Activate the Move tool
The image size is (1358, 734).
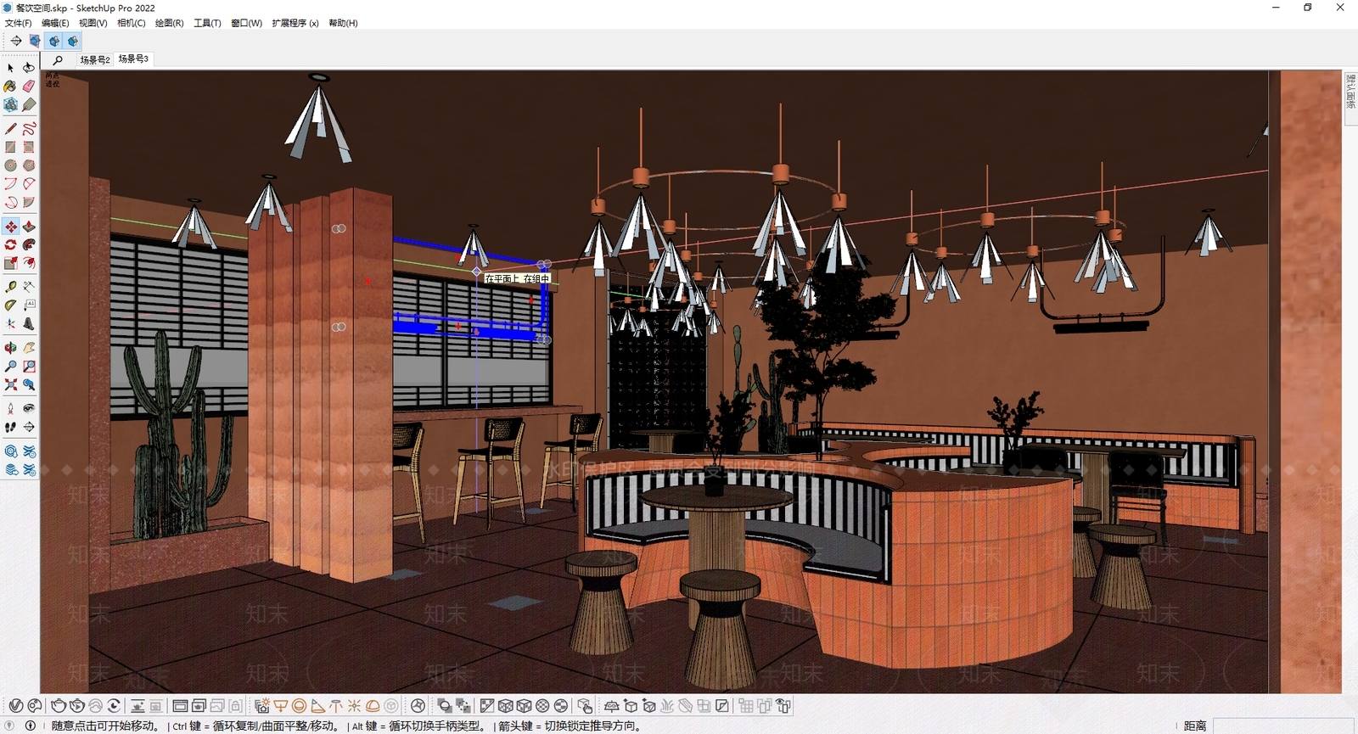(10, 227)
